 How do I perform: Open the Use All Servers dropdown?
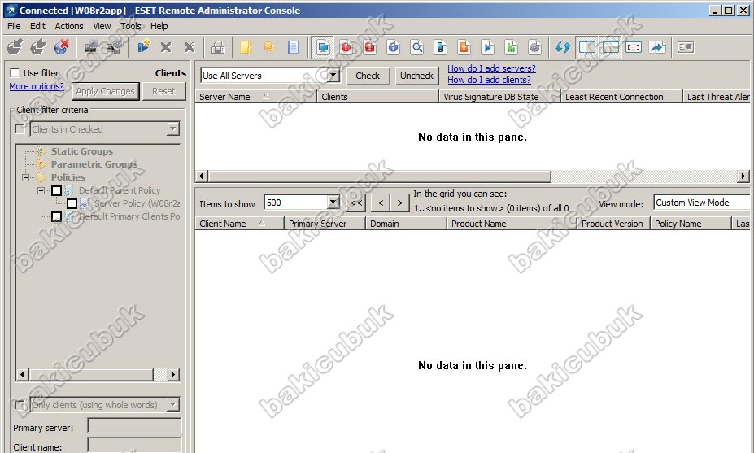(333, 75)
